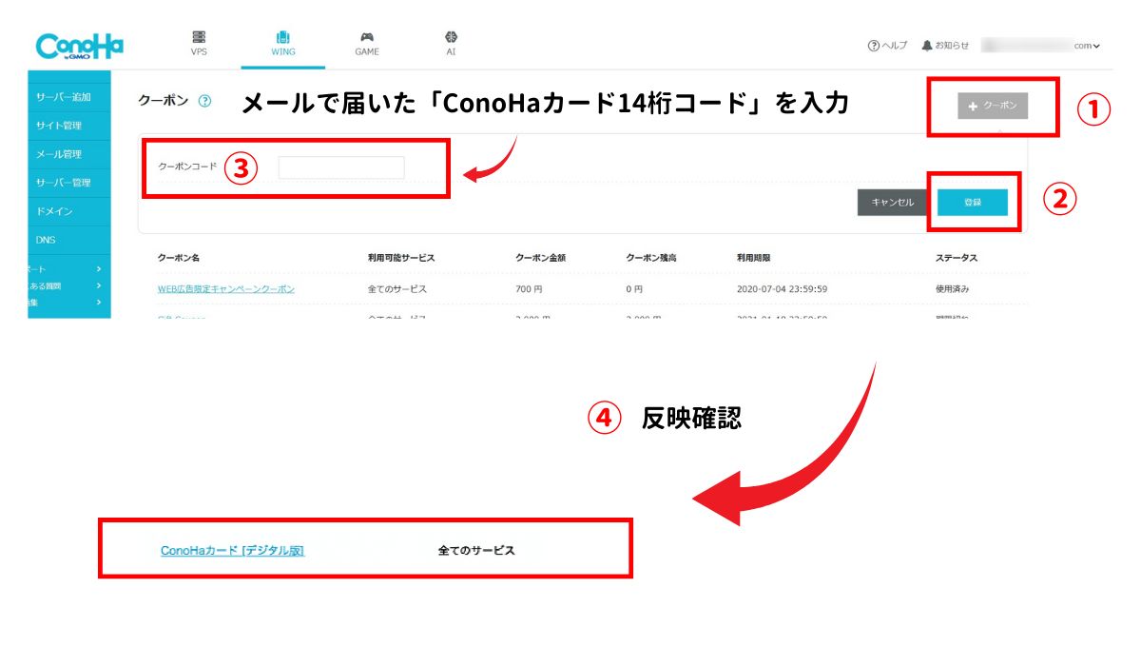Click the + クーポン add button
Viewport: 1141px width, 647px height.
[992, 107]
